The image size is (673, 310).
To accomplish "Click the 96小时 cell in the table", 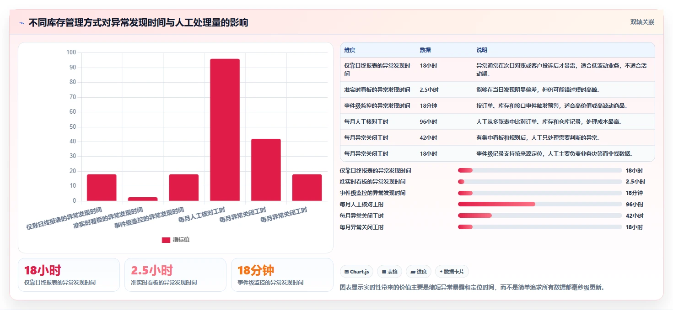I will [428, 122].
